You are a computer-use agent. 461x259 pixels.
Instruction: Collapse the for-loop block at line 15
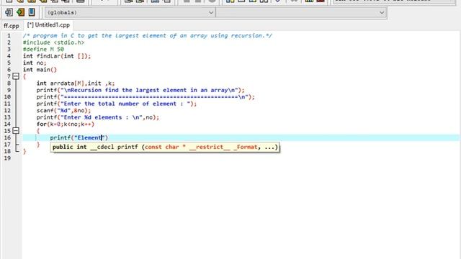(16, 131)
